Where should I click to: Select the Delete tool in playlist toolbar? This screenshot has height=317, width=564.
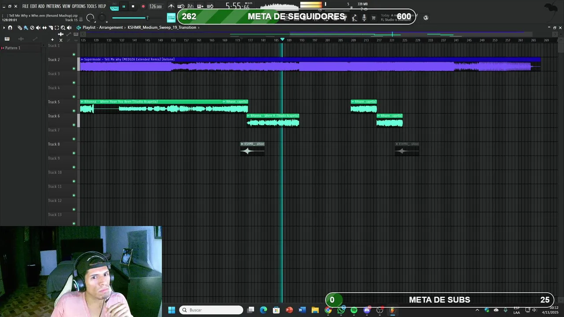coord(32,28)
